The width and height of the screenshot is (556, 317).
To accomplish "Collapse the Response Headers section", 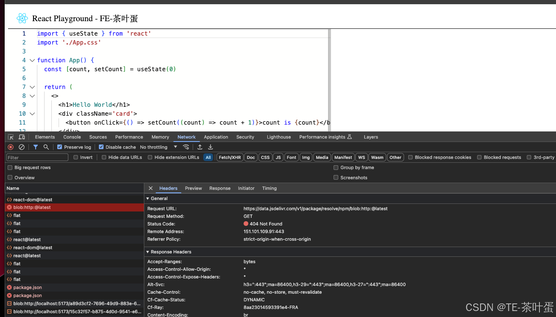I will click(148, 252).
